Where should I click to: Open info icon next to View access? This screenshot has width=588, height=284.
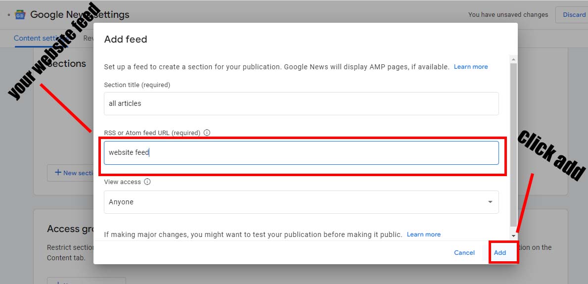coord(147,182)
